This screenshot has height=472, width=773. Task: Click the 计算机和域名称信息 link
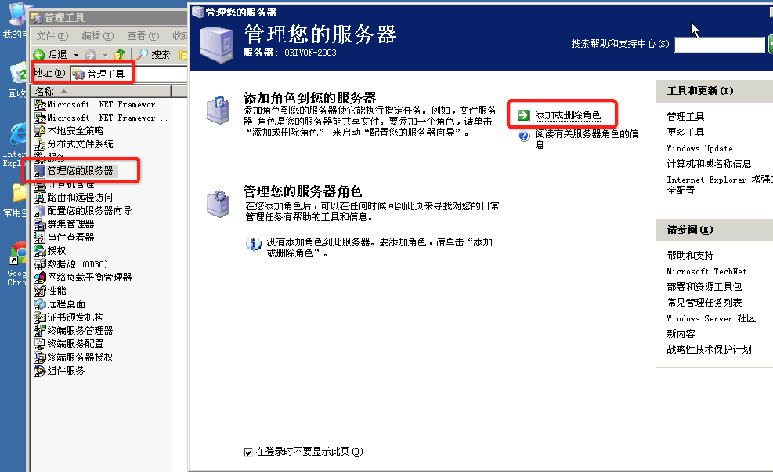pyautogui.click(x=709, y=163)
